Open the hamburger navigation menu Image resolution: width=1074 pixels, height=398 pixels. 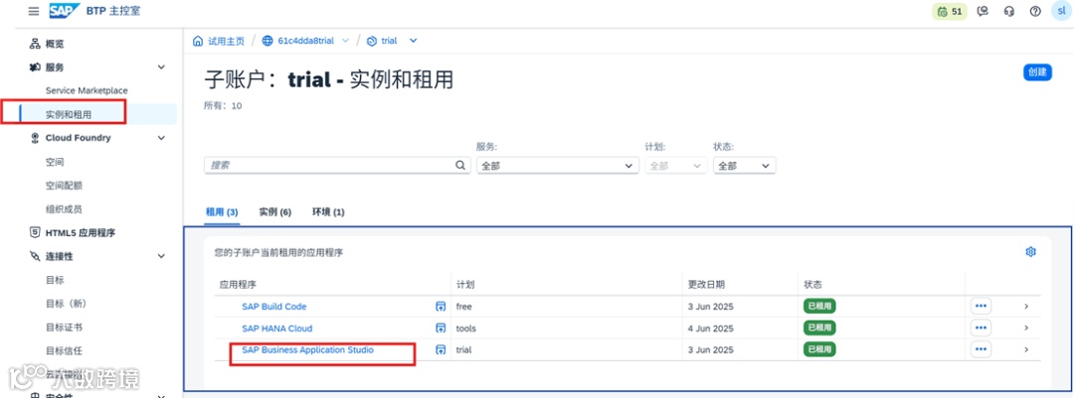click(x=34, y=12)
